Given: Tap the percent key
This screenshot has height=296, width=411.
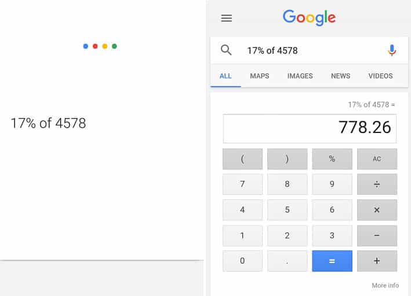Looking at the screenshot, I should point(332,159).
